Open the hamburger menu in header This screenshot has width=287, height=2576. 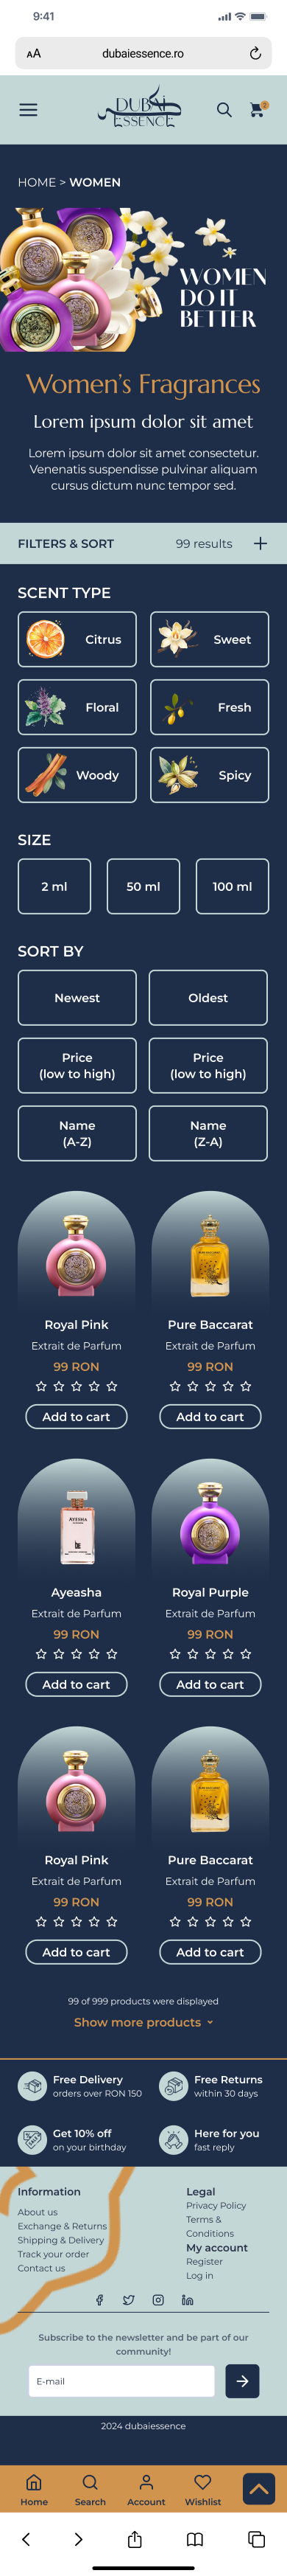[x=28, y=110]
